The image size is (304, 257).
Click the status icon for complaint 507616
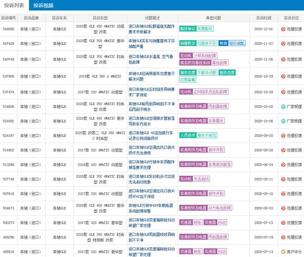pos(283,193)
